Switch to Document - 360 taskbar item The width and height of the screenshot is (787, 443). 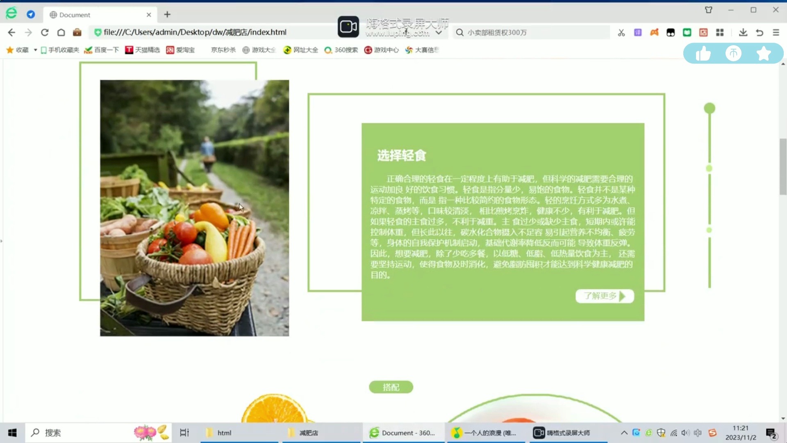pyautogui.click(x=404, y=433)
